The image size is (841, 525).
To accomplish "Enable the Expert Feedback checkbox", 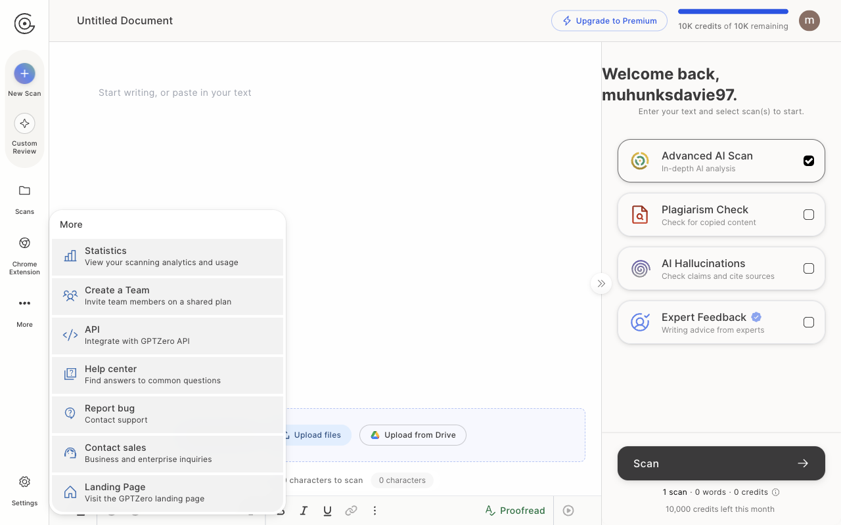I will coord(809,322).
